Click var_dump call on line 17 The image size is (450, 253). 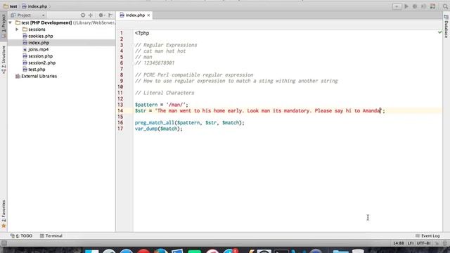146,129
